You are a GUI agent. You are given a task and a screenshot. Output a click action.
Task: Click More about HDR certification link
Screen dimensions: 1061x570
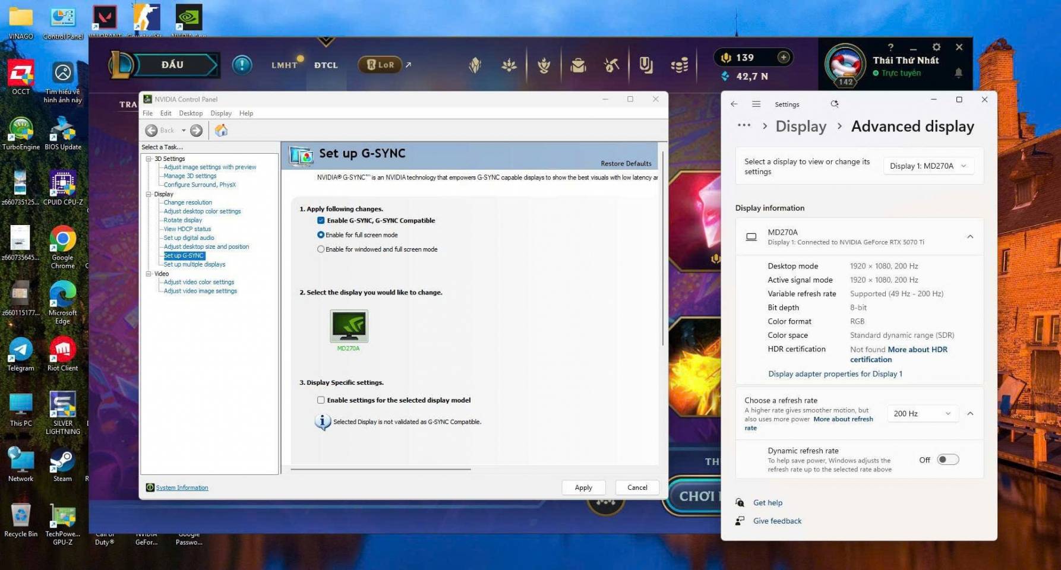tap(899, 354)
